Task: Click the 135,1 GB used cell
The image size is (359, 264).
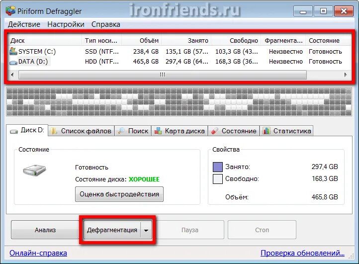Action: [x=187, y=52]
